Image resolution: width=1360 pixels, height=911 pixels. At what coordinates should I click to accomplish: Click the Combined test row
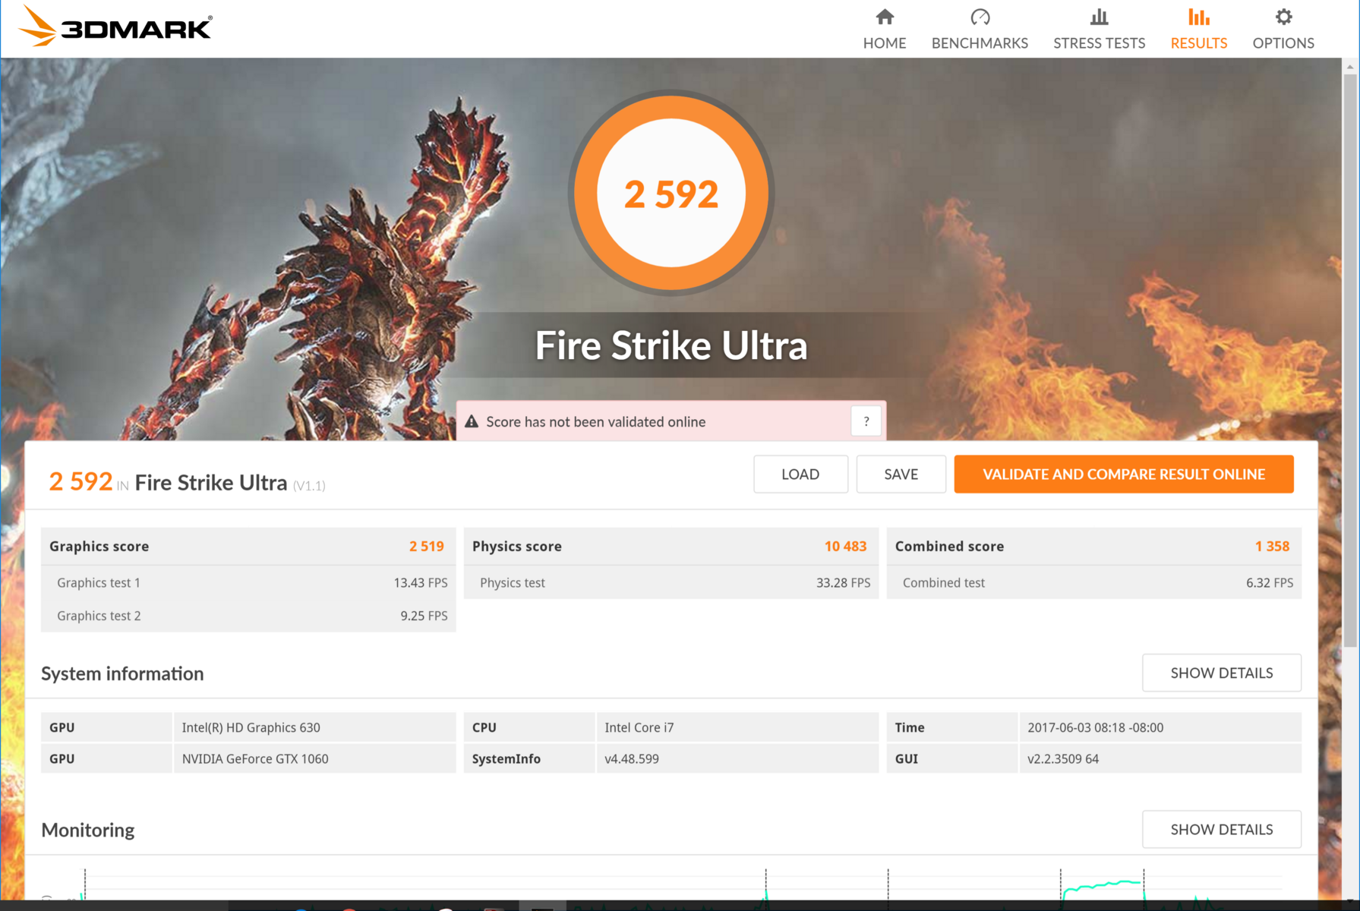pyautogui.click(x=1094, y=582)
